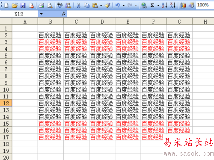Image resolution: width=214 pixels, height=160 pixels.
Task: Run the spelling check
Action: (x=60, y=6)
